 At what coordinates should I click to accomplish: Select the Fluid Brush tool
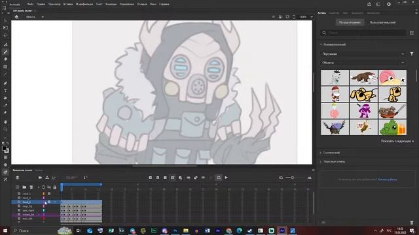(5, 44)
